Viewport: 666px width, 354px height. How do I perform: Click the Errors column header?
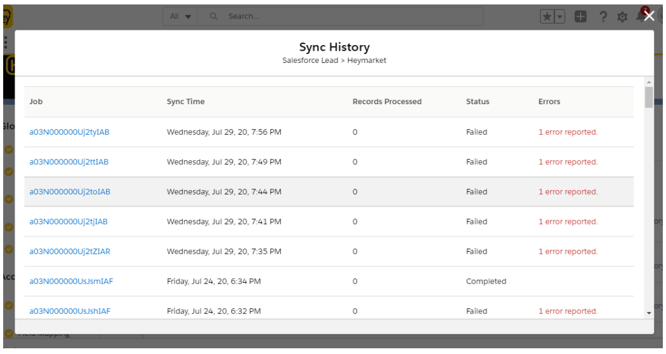tap(549, 101)
